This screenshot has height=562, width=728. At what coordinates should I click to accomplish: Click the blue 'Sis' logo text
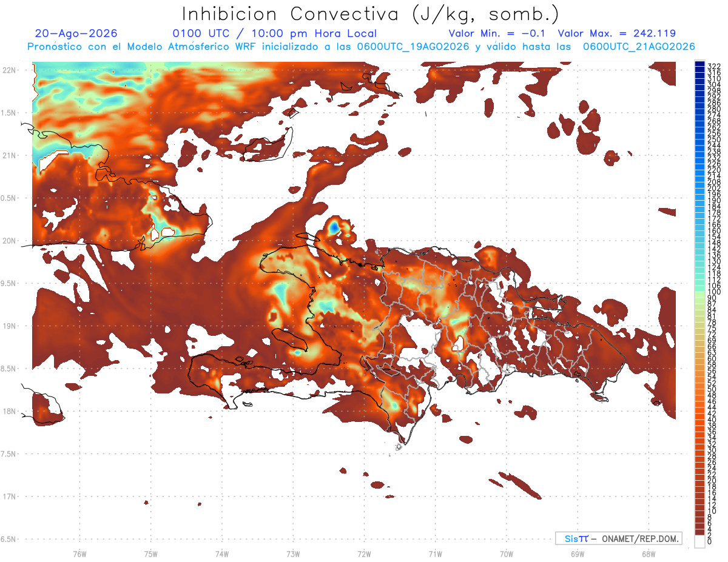coord(571,538)
